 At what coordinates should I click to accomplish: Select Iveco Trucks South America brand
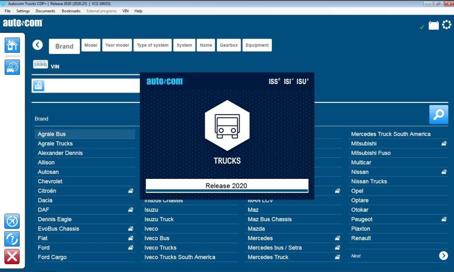pyautogui.click(x=190, y=257)
